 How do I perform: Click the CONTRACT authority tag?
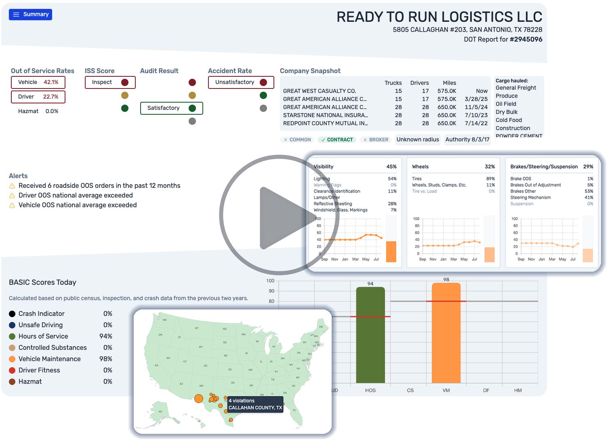(x=337, y=140)
